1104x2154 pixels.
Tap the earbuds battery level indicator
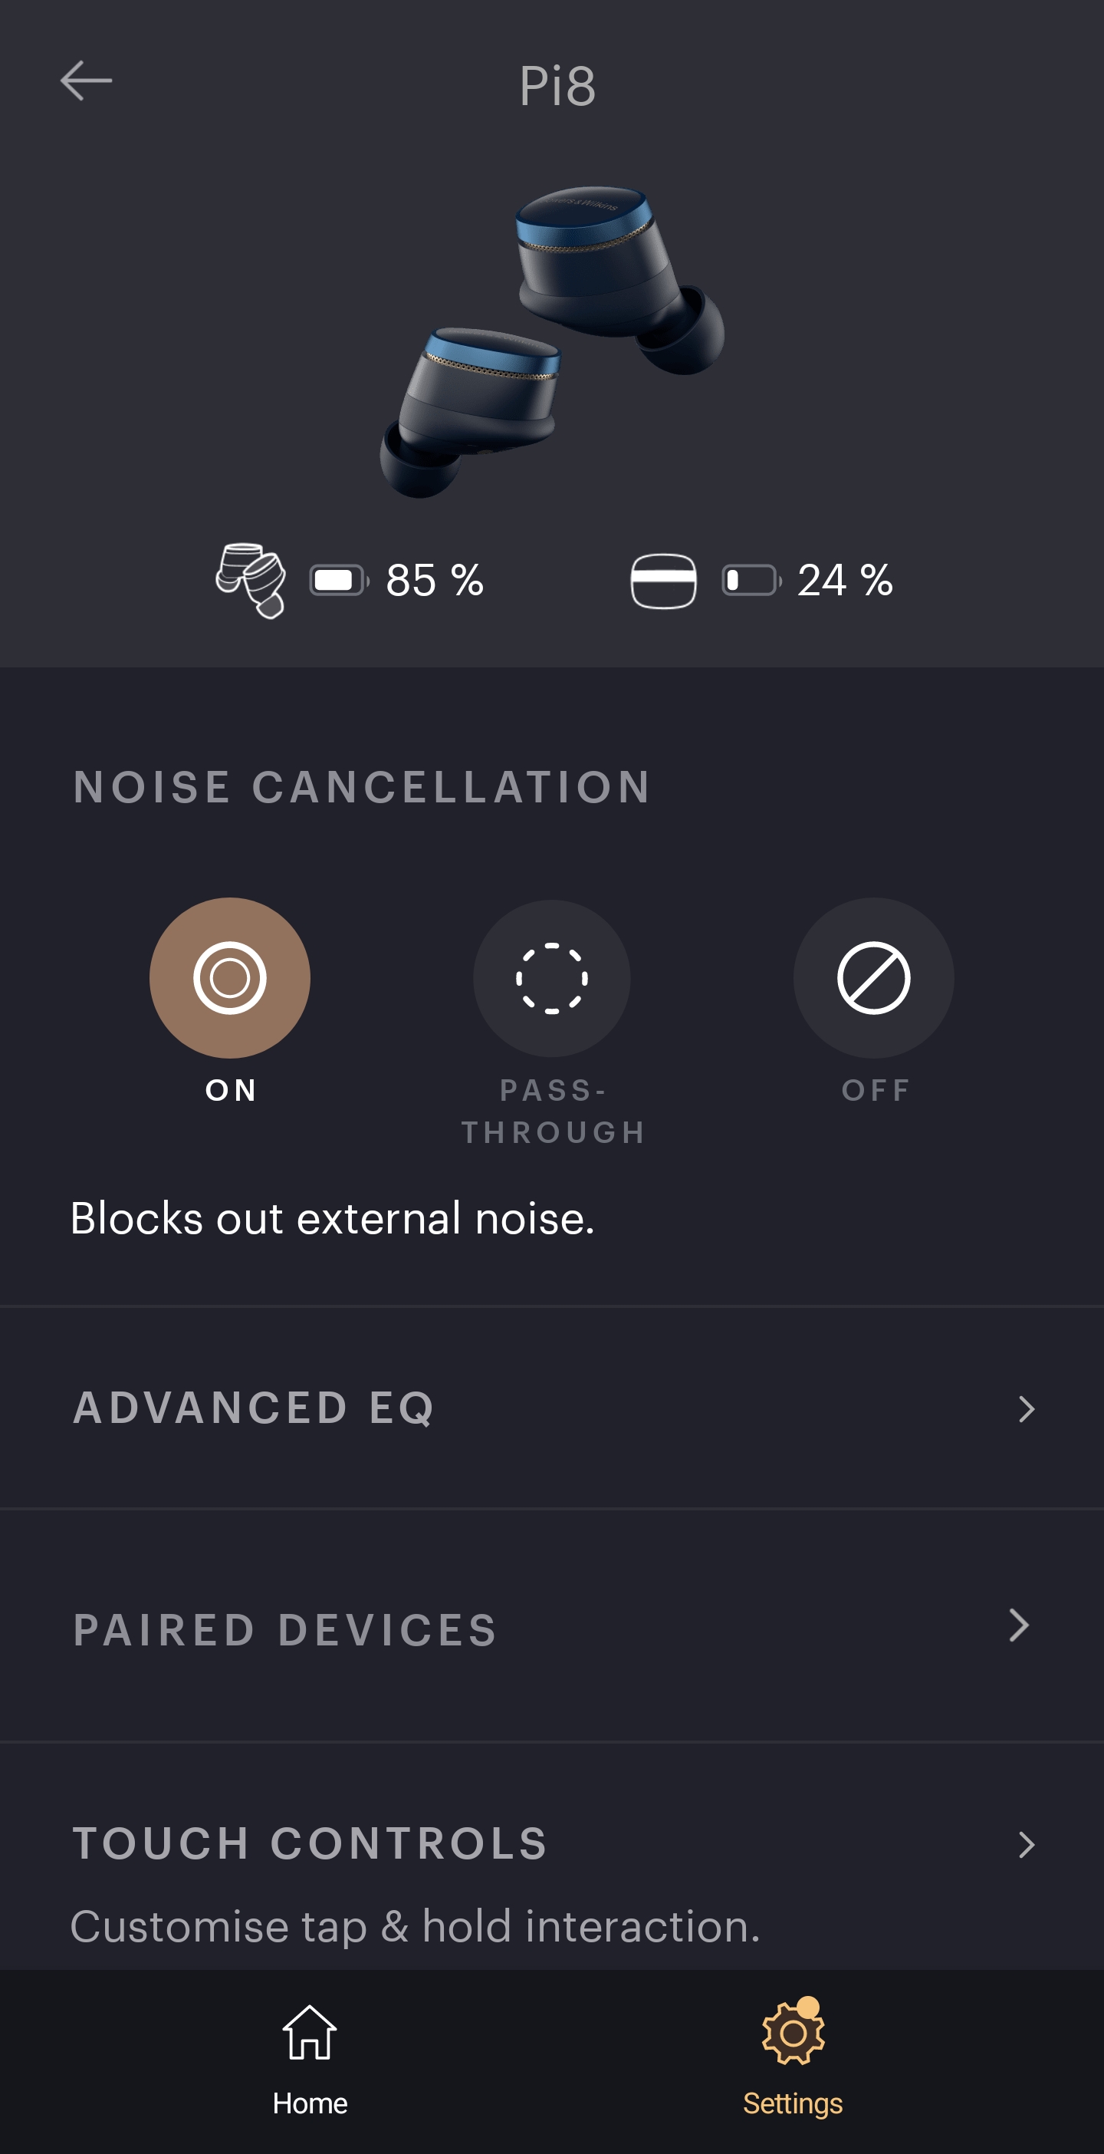point(338,581)
